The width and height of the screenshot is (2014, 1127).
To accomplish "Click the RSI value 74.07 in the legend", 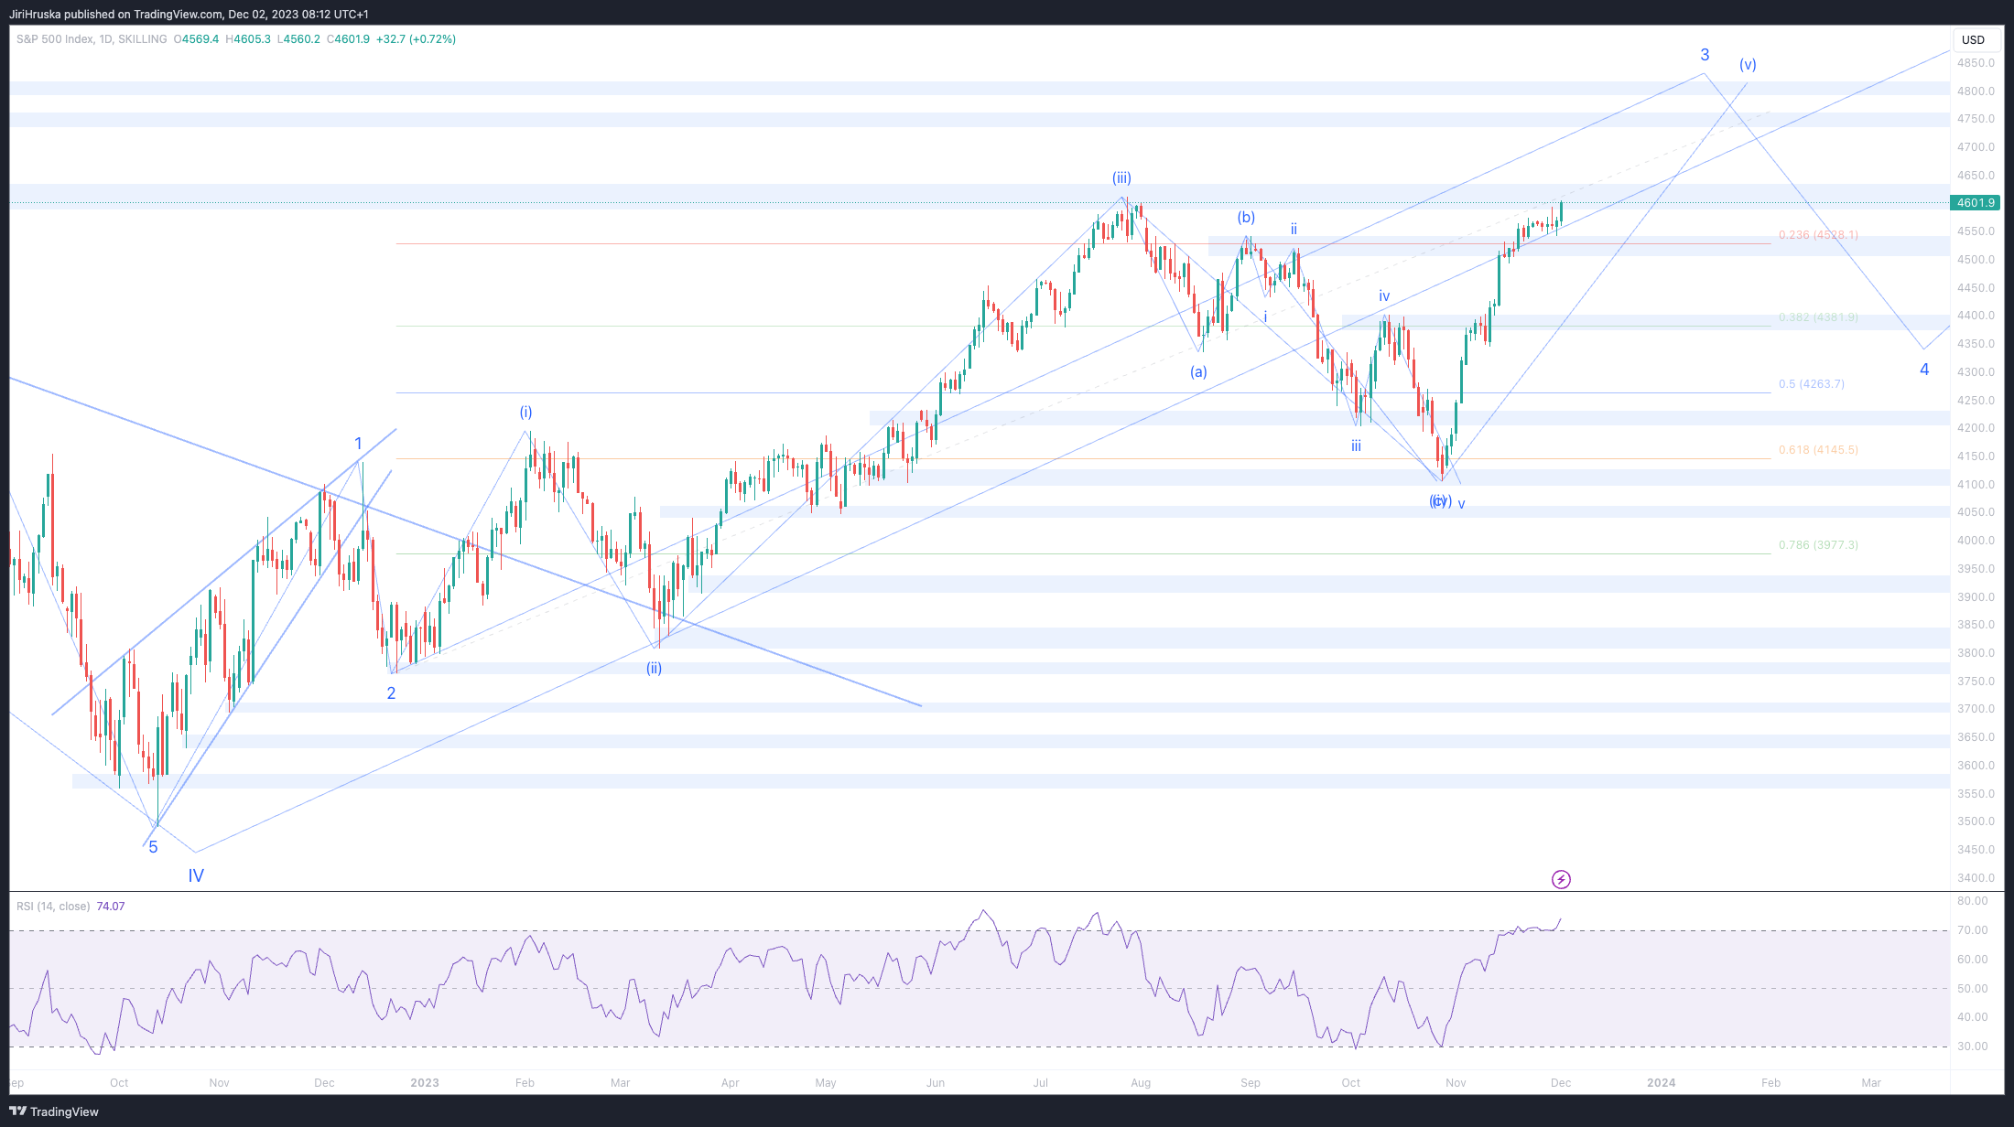I will coord(111,907).
